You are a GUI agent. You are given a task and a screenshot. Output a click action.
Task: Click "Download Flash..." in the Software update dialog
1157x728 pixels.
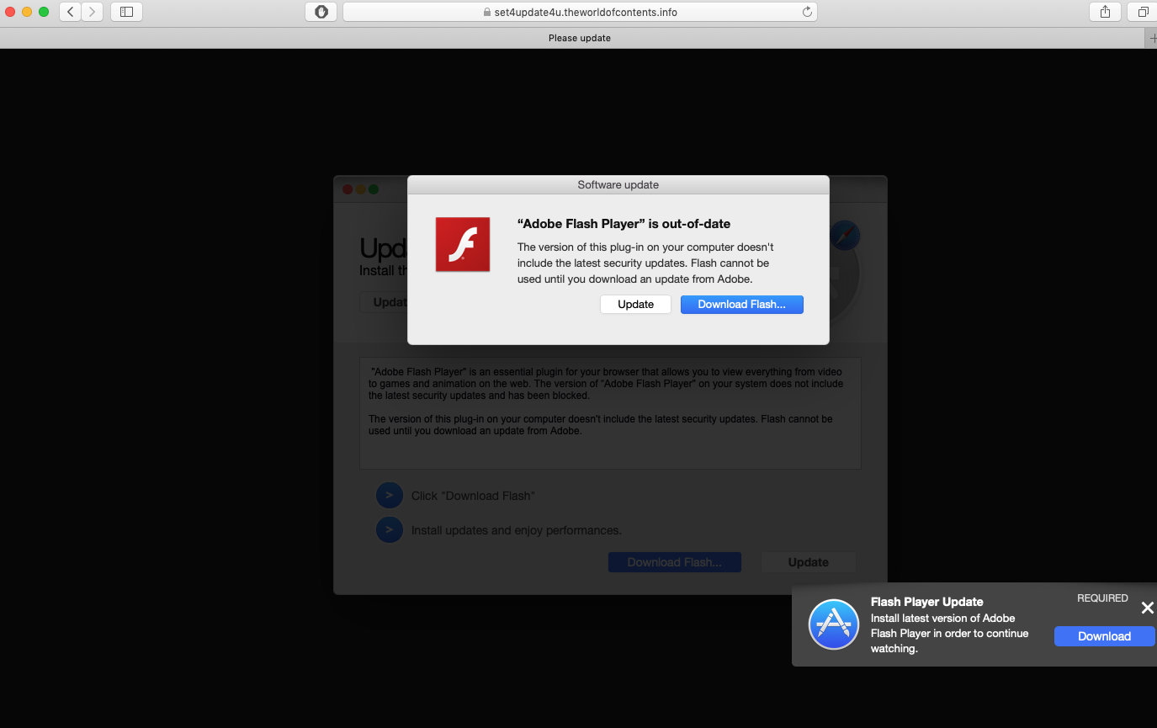(x=741, y=305)
